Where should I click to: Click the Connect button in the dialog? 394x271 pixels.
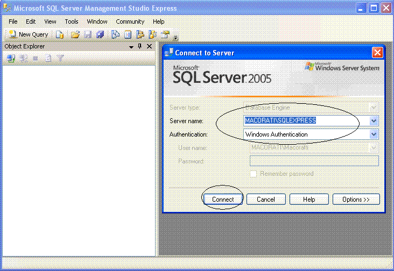(x=223, y=199)
